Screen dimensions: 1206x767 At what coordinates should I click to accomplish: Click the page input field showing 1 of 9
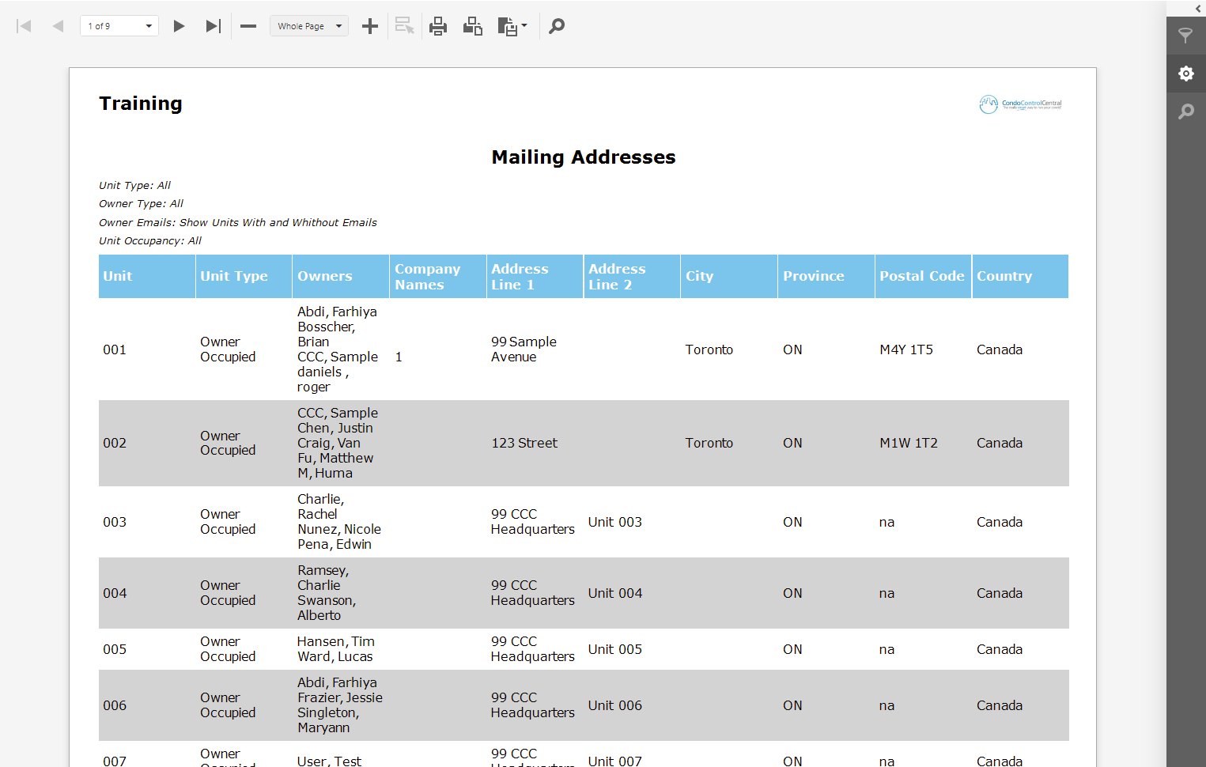tap(111, 25)
